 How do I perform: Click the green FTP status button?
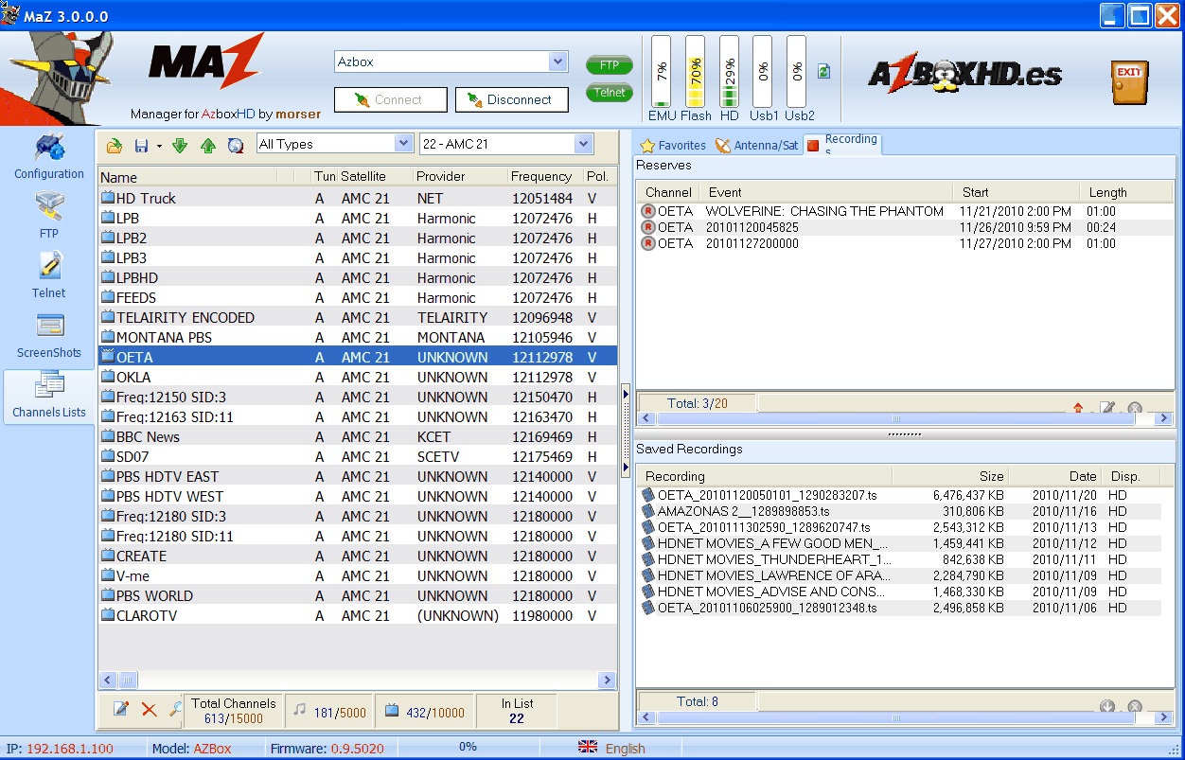(x=610, y=65)
